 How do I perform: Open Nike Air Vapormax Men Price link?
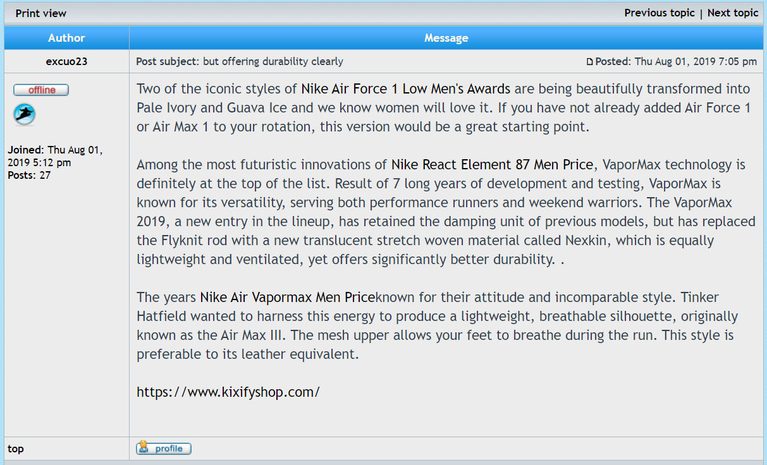click(288, 297)
